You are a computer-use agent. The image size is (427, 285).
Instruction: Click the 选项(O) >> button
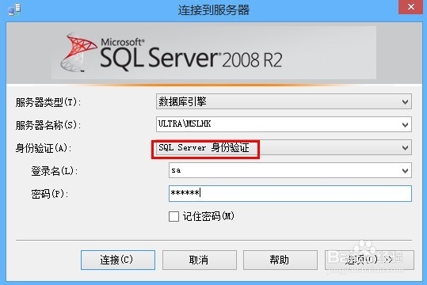click(x=369, y=260)
